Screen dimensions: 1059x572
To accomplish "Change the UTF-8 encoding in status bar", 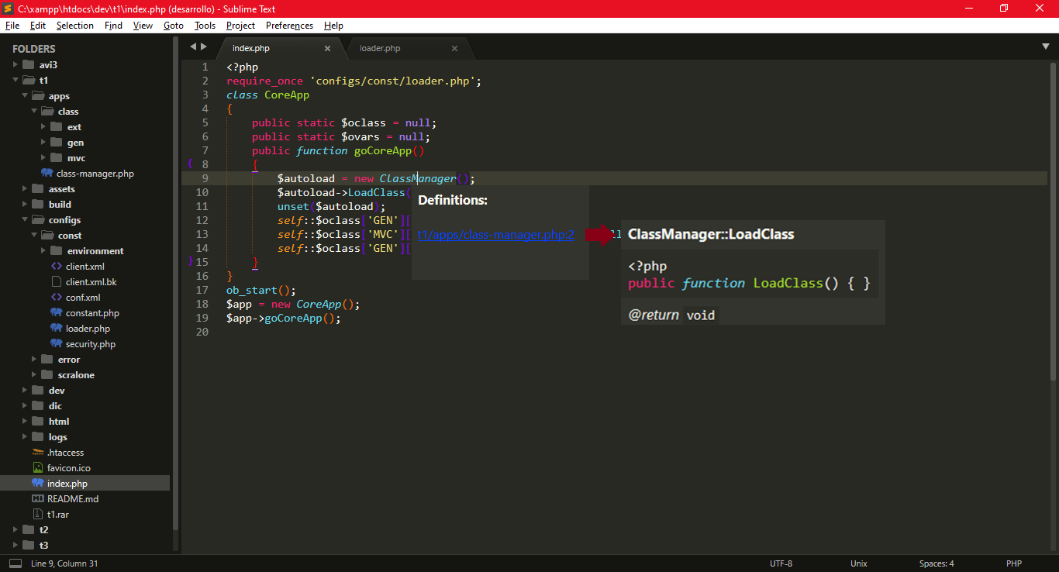I will click(x=781, y=563).
